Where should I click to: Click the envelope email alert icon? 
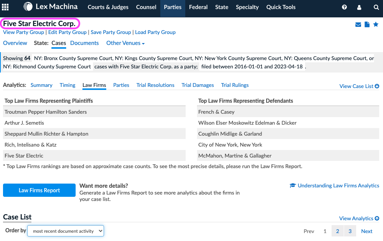pos(358,25)
